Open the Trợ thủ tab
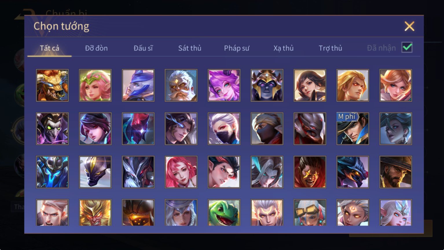 (x=331, y=48)
